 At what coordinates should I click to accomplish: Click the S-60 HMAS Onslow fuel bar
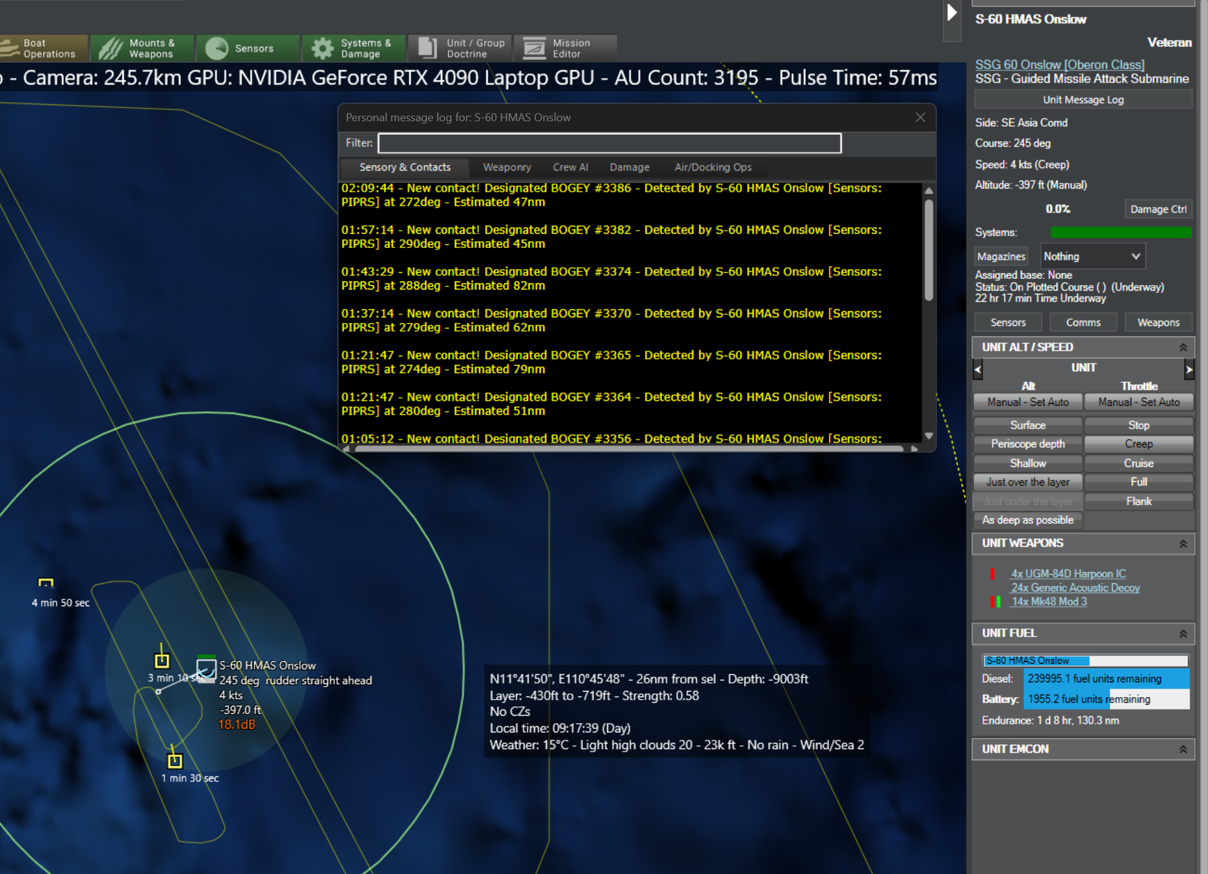click(x=1085, y=661)
